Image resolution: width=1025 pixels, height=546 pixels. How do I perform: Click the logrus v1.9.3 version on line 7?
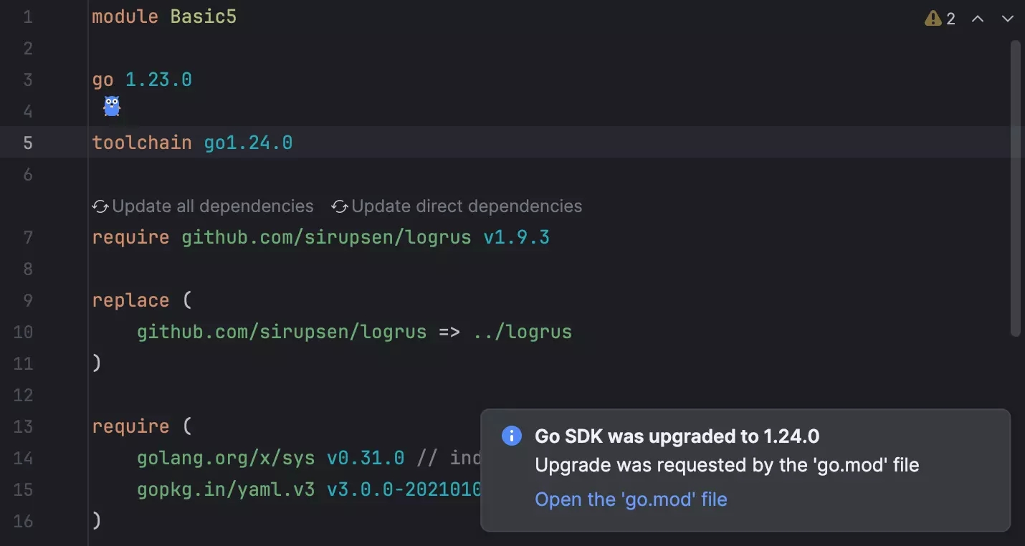[x=516, y=237]
